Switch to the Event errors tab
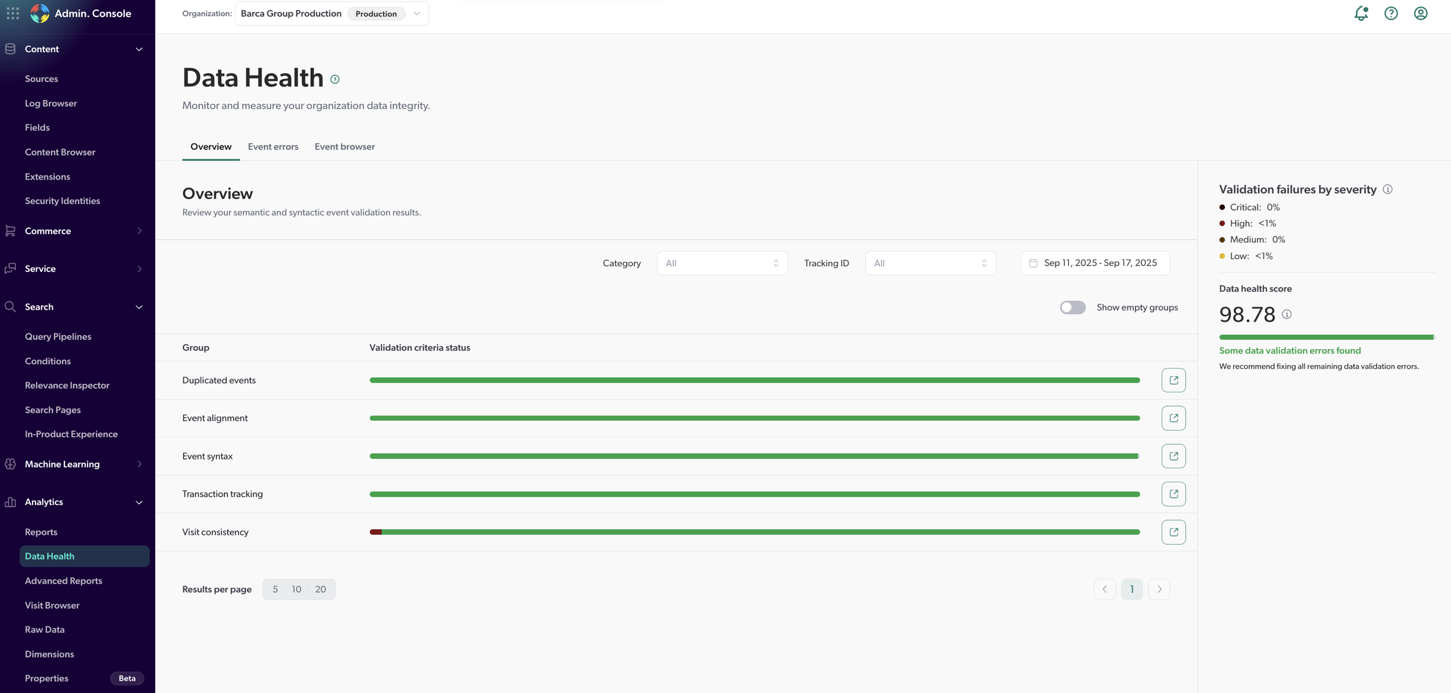The width and height of the screenshot is (1451, 693). tap(273, 147)
